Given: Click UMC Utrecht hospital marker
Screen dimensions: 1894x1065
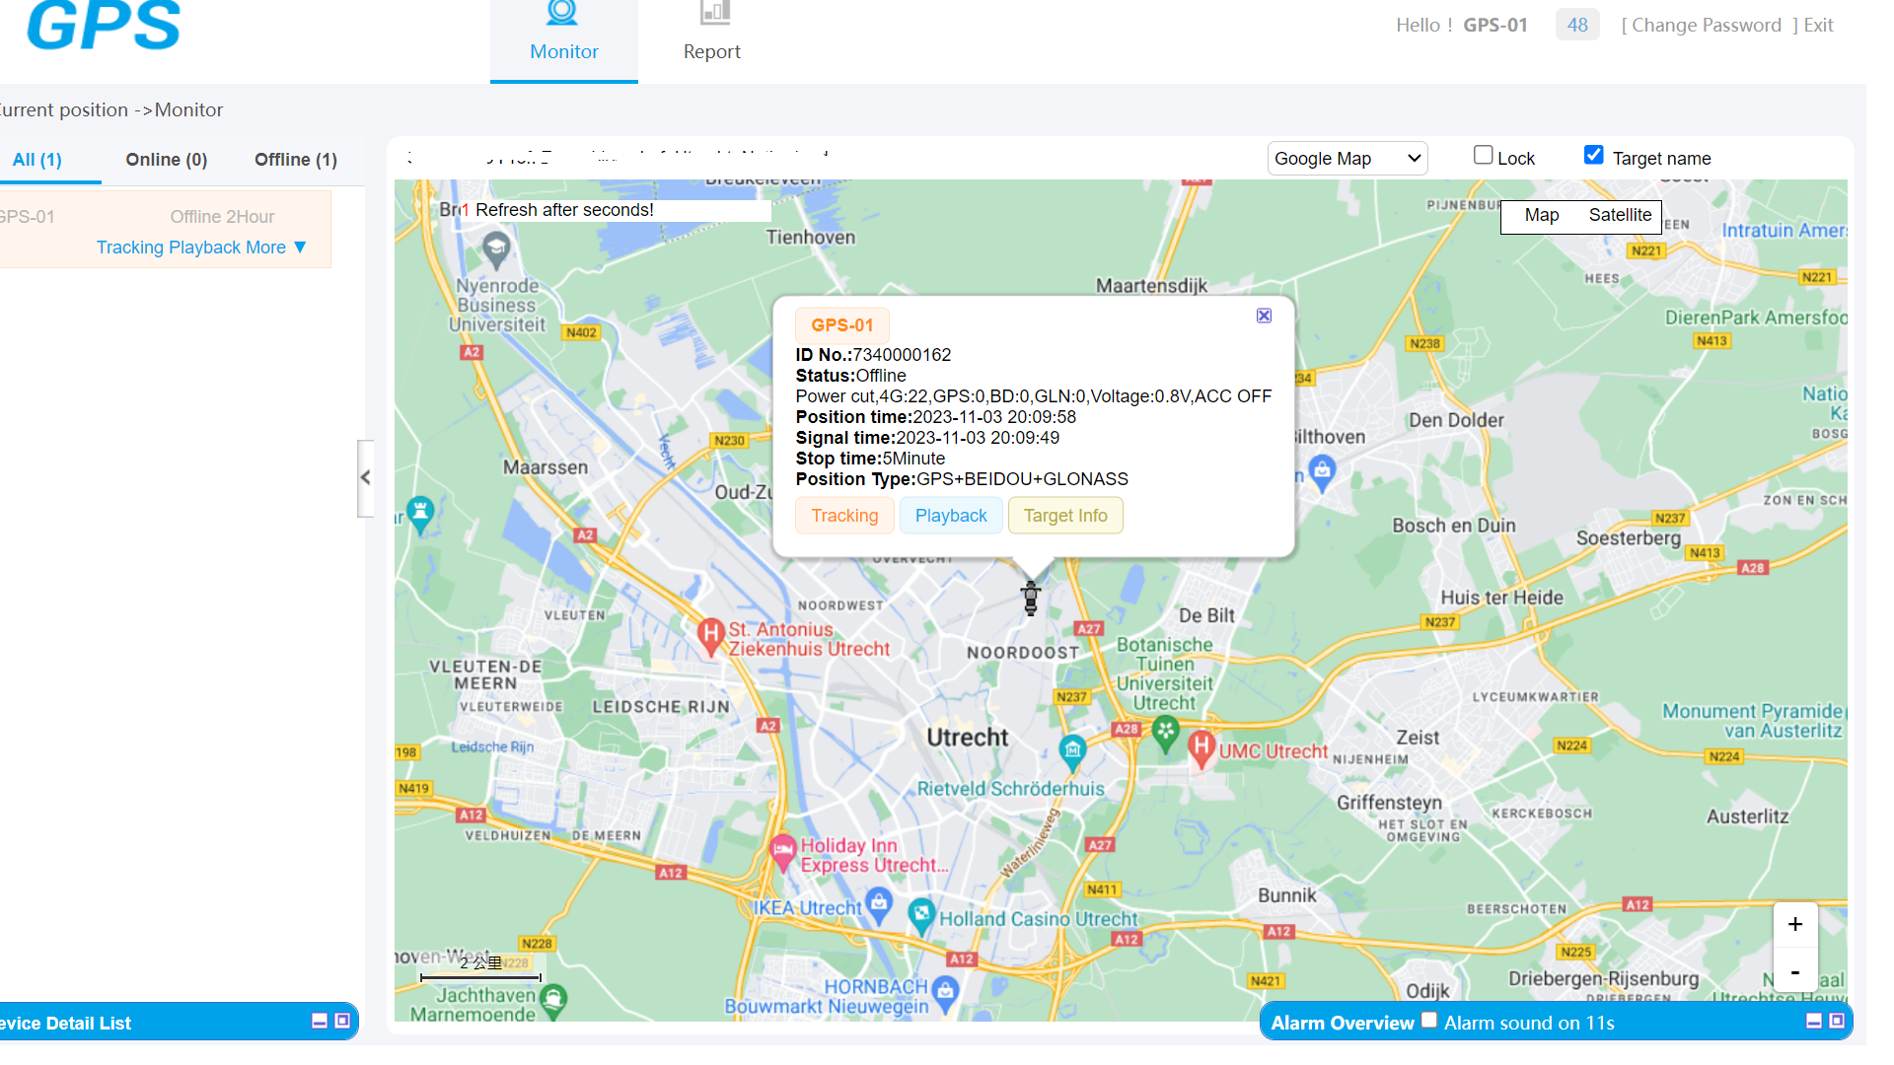Looking at the screenshot, I should (1201, 749).
